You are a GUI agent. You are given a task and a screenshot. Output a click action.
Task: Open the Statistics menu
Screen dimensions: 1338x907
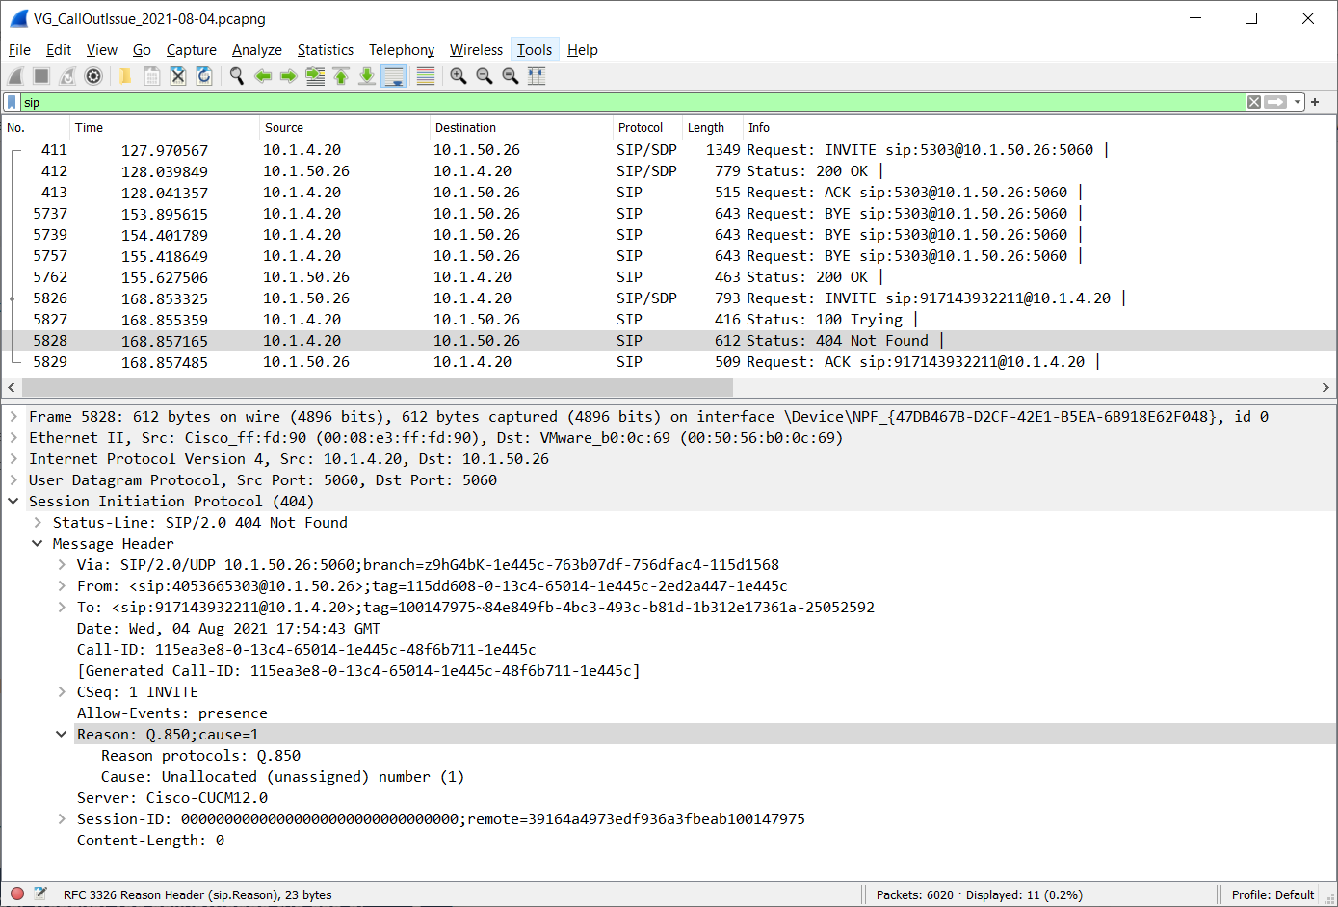coord(325,50)
